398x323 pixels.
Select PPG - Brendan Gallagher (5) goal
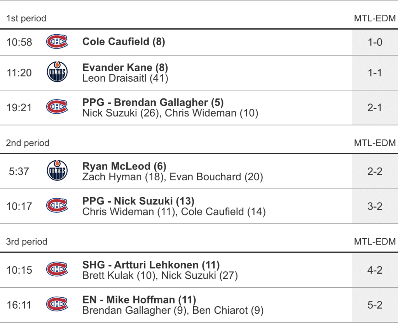153,102
